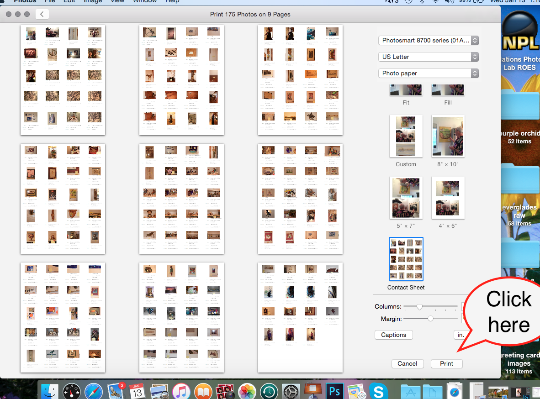Open the File menu
Screen dimensions: 540x399
click(50, 1)
